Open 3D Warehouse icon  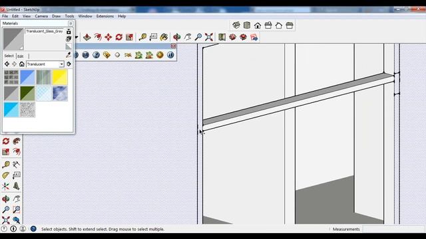pyautogui.click(x=232, y=37)
